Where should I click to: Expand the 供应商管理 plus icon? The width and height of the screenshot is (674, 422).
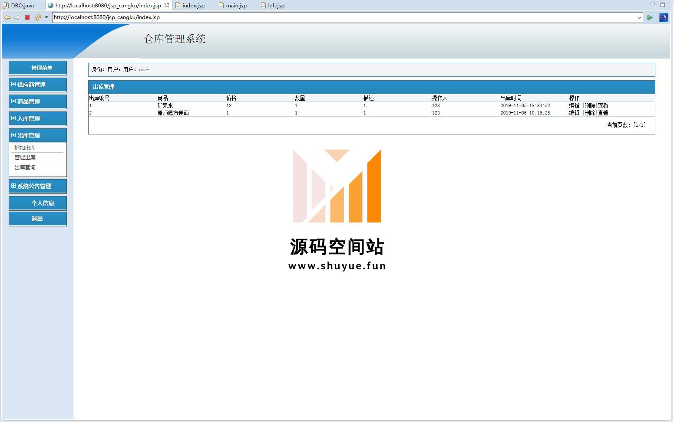[13, 84]
